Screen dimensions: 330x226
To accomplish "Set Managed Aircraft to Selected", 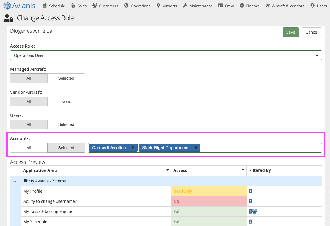I will click(x=66, y=78).
